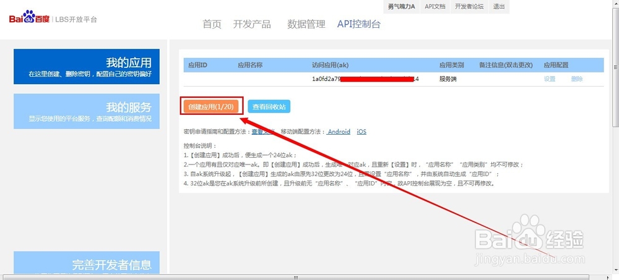619x280 pixels.
Task: Click the horizontal scrollbar thumb
Action: 295,278
